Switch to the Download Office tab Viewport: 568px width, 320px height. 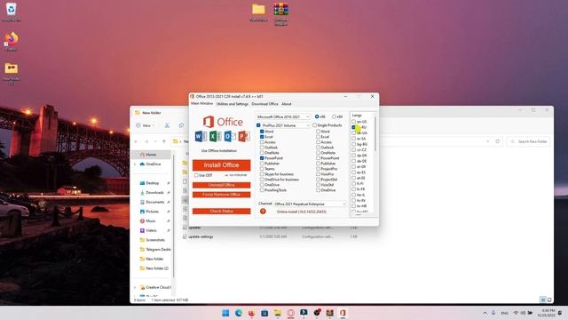(264, 104)
